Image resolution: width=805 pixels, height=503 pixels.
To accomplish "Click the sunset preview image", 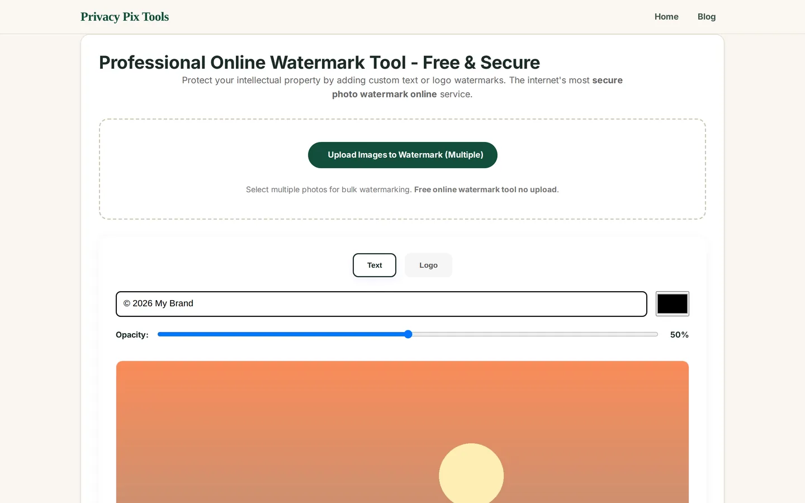I will click(x=402, y=432).
